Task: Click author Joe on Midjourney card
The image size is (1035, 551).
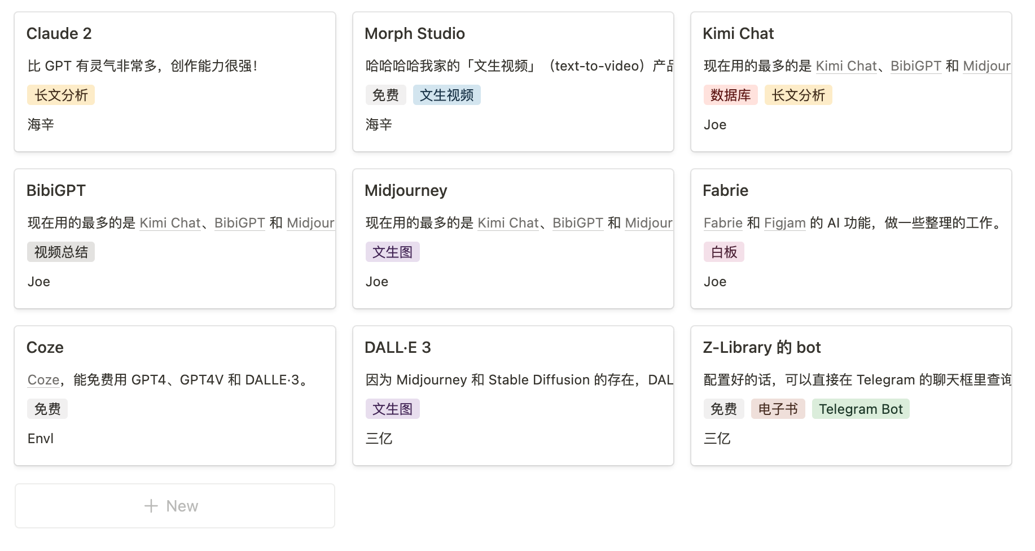Action: tap(377, 282)
